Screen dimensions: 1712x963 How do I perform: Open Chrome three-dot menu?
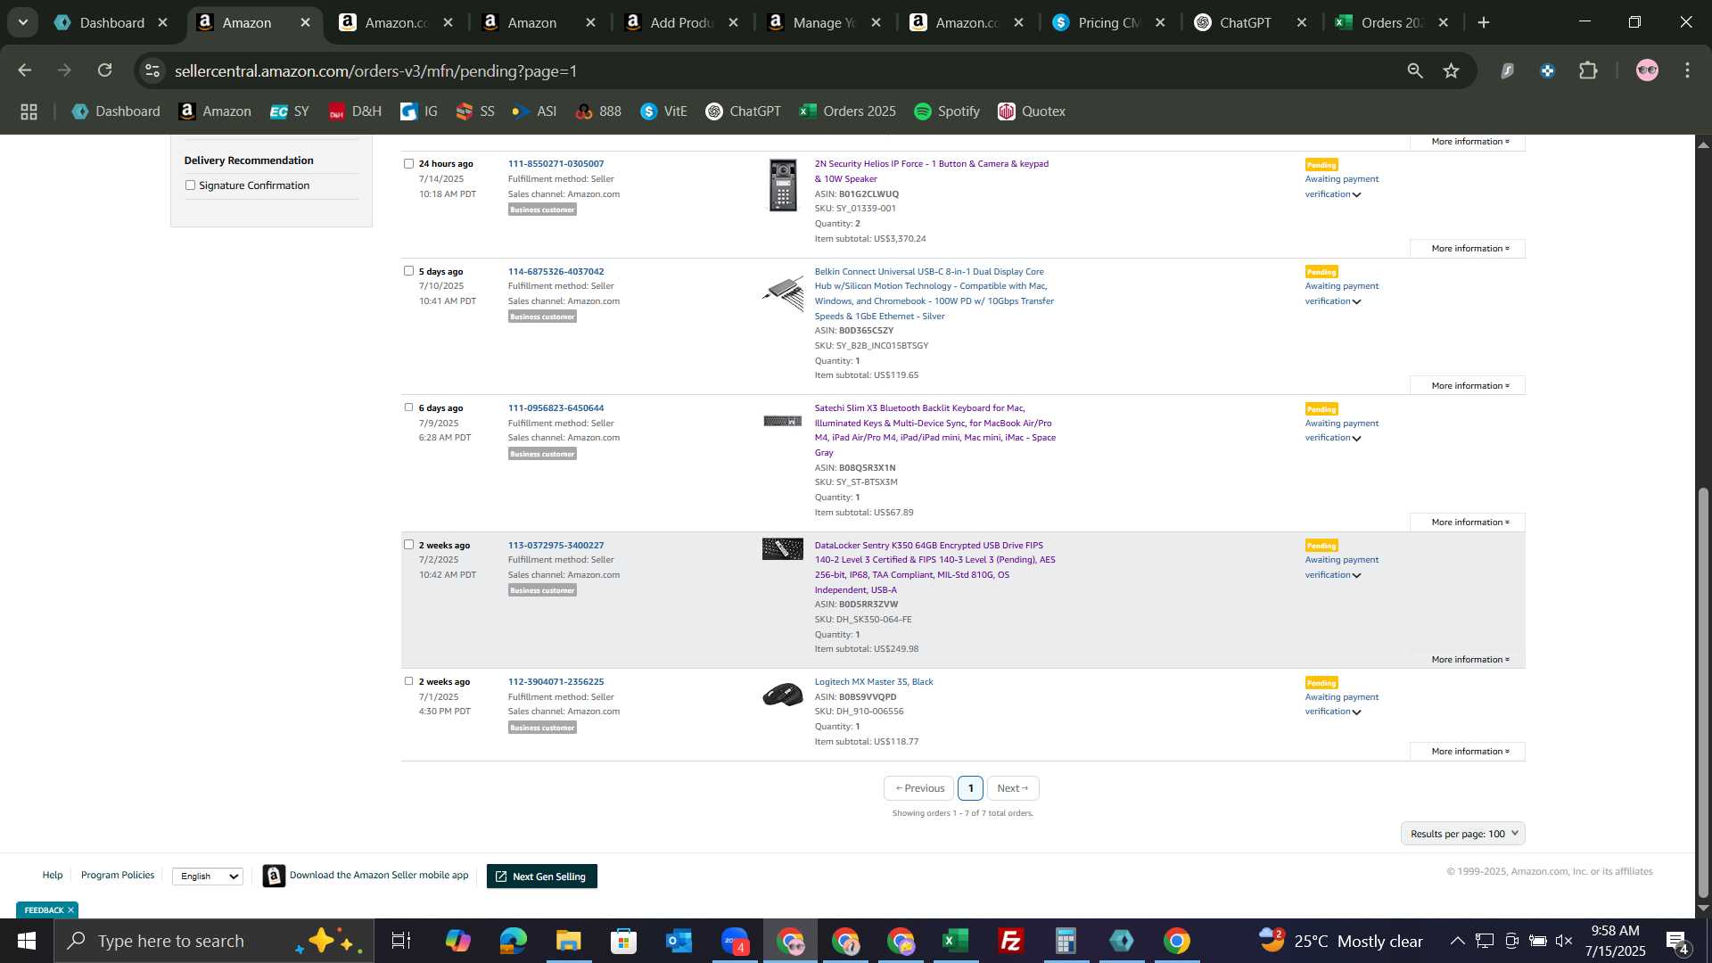pyautogui.click(x=1687, y=70)
